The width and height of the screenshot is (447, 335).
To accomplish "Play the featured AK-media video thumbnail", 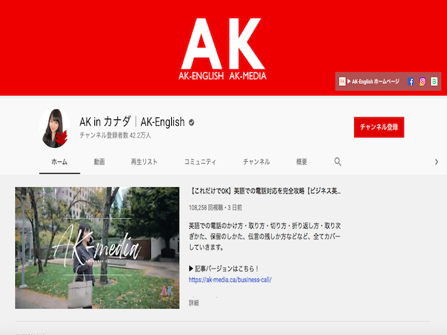I will tap(97, 248).
